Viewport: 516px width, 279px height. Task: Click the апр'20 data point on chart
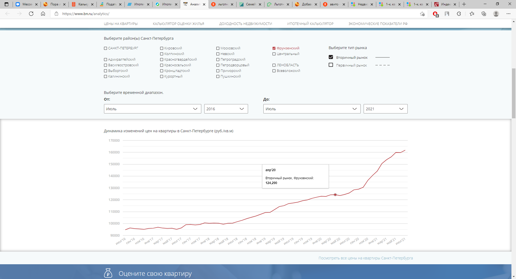[x=335, y=195]
